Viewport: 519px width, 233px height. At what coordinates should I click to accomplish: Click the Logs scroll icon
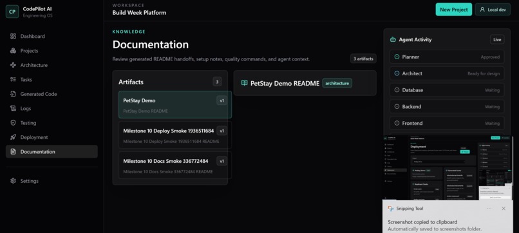tap(13, 108)
